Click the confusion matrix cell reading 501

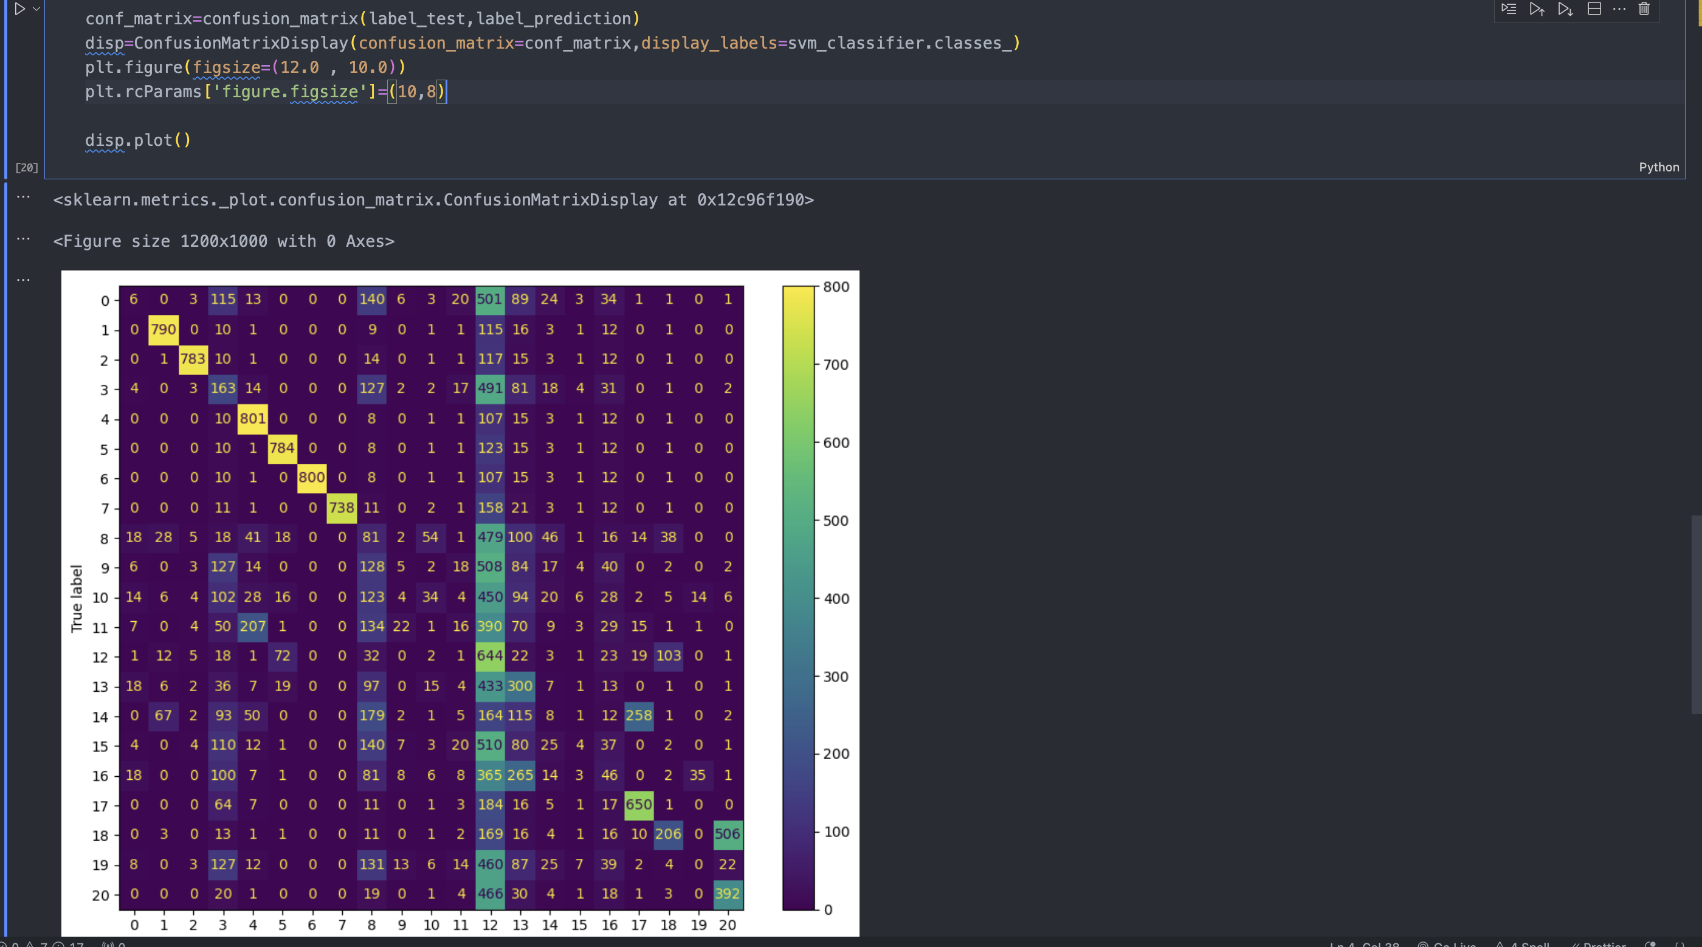pyautogui.click(x=491, y=300)
